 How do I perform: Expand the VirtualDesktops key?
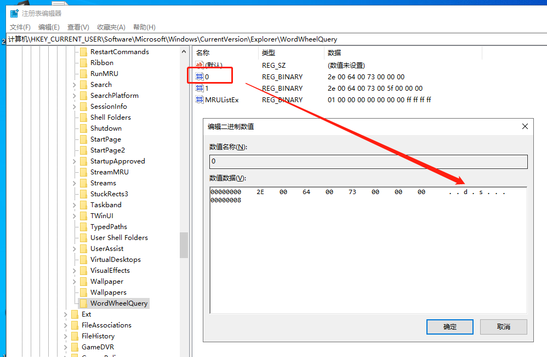[x=75, y=260]
